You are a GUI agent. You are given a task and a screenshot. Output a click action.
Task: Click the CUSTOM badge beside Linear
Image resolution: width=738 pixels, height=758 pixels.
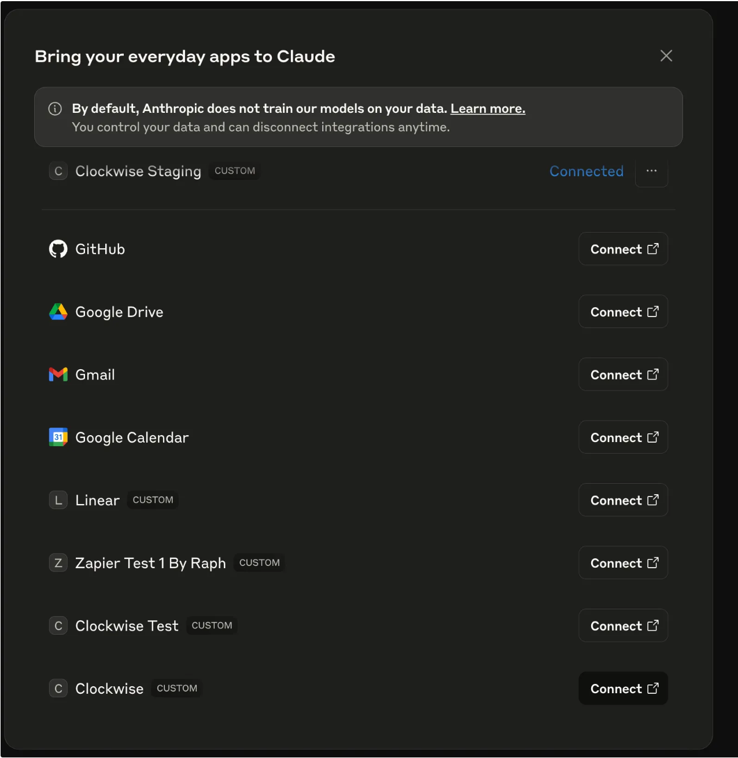tap(153, 500)
